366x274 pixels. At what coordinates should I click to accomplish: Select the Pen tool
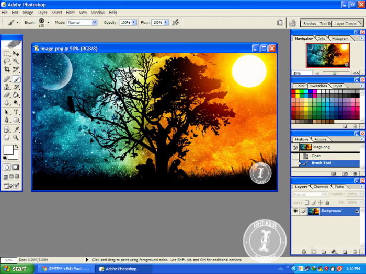click(x=7, y=120)
